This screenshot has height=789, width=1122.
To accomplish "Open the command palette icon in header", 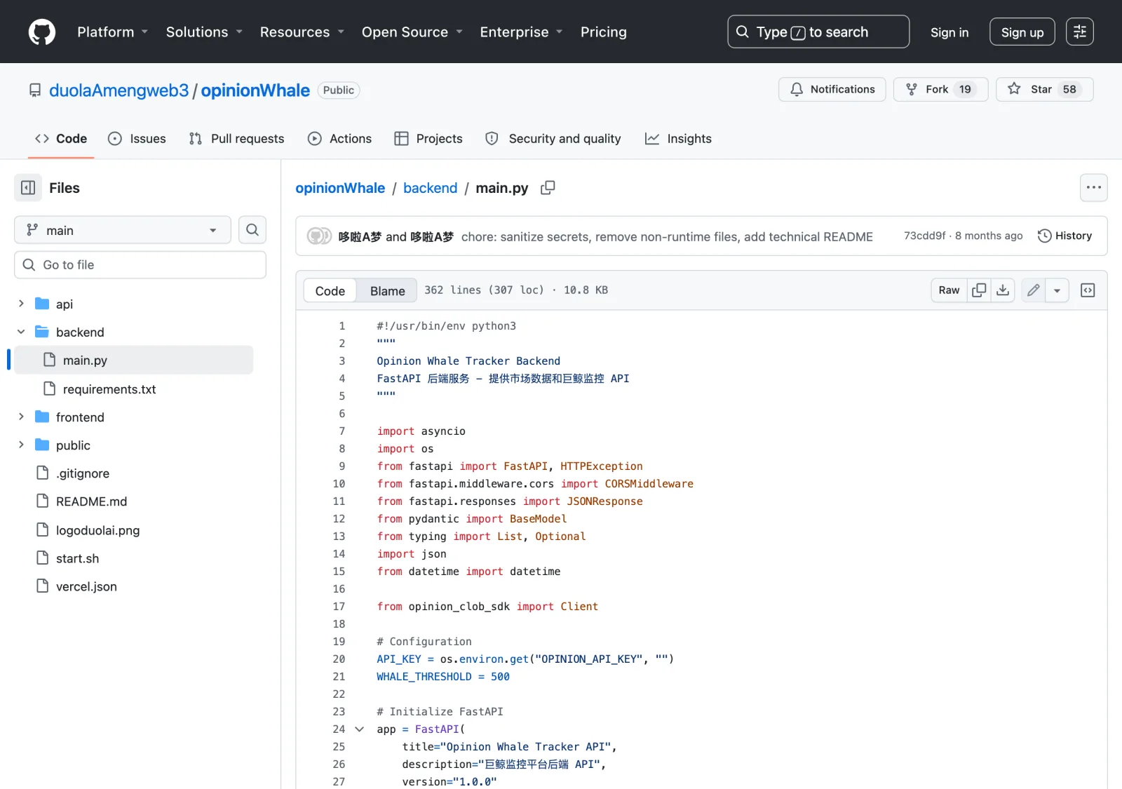I will [1079, 32].
